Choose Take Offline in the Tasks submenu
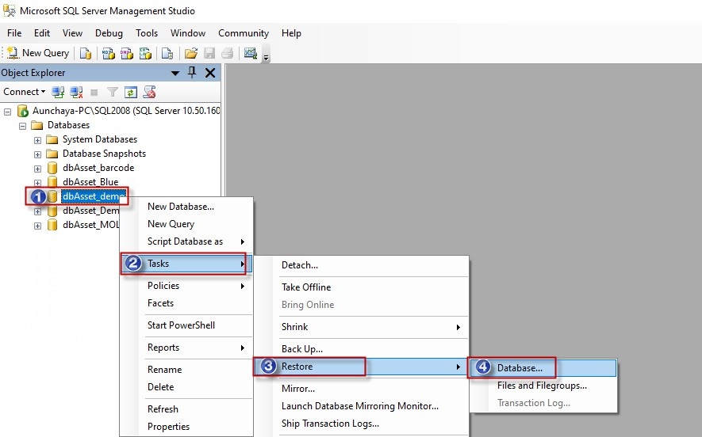 point(361,287)
